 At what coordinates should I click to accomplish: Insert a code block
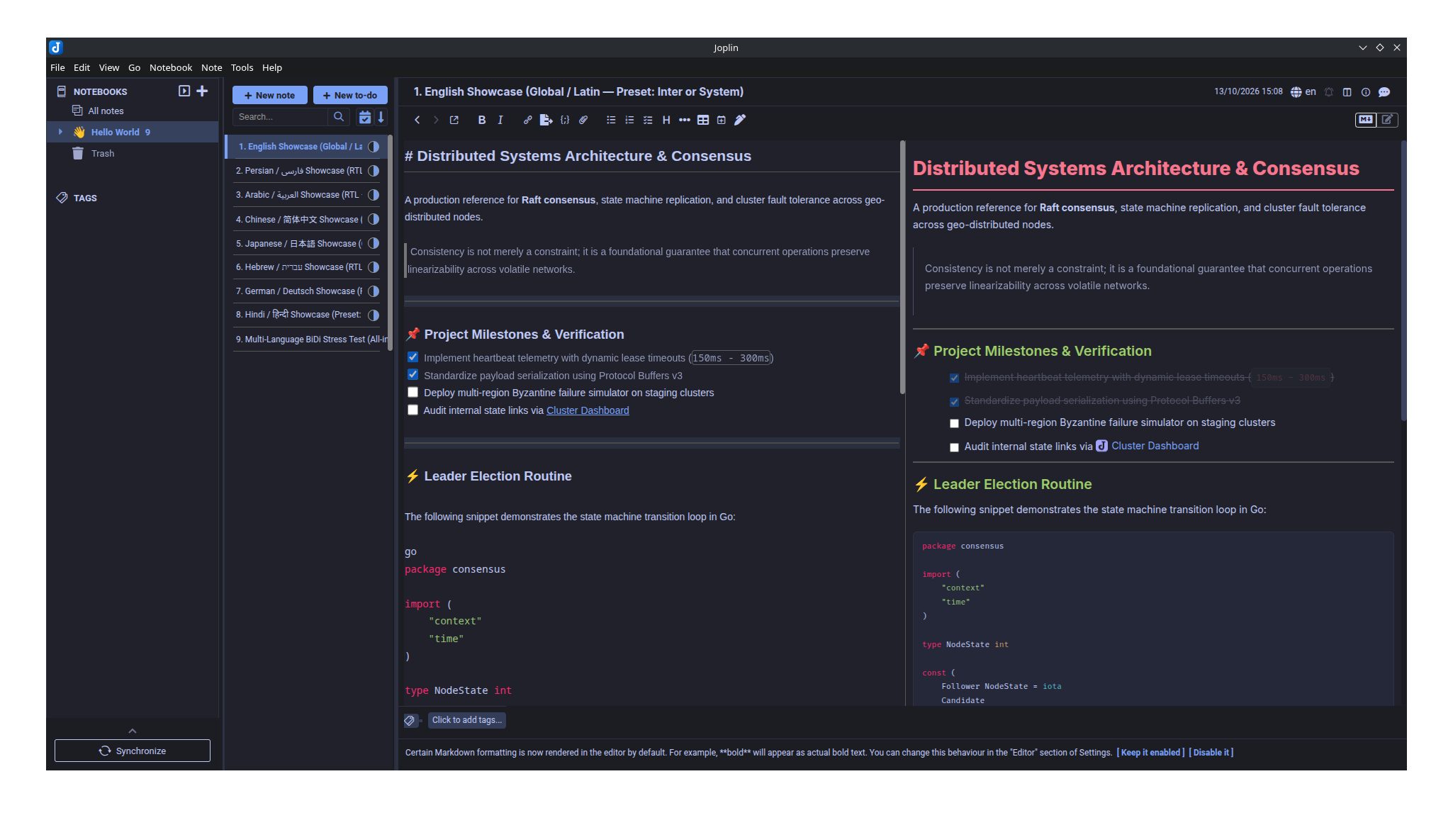pyautogui.click(x=565, y=120)
